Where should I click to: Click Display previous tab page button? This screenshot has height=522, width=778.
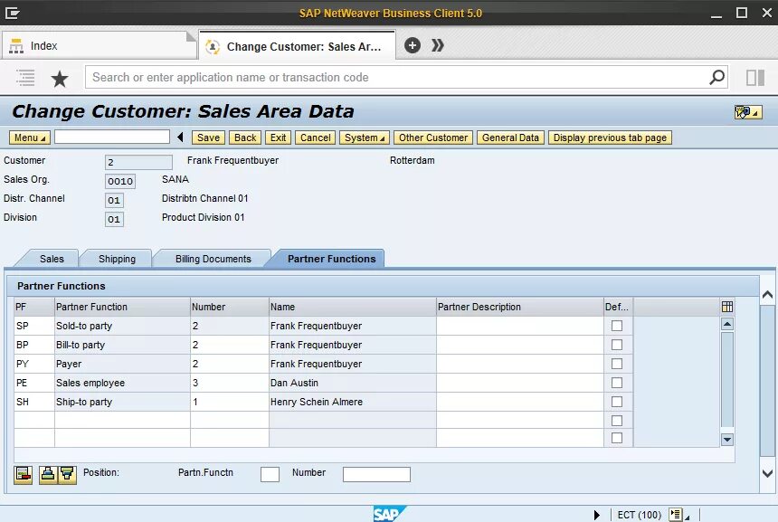pos(610,138)
